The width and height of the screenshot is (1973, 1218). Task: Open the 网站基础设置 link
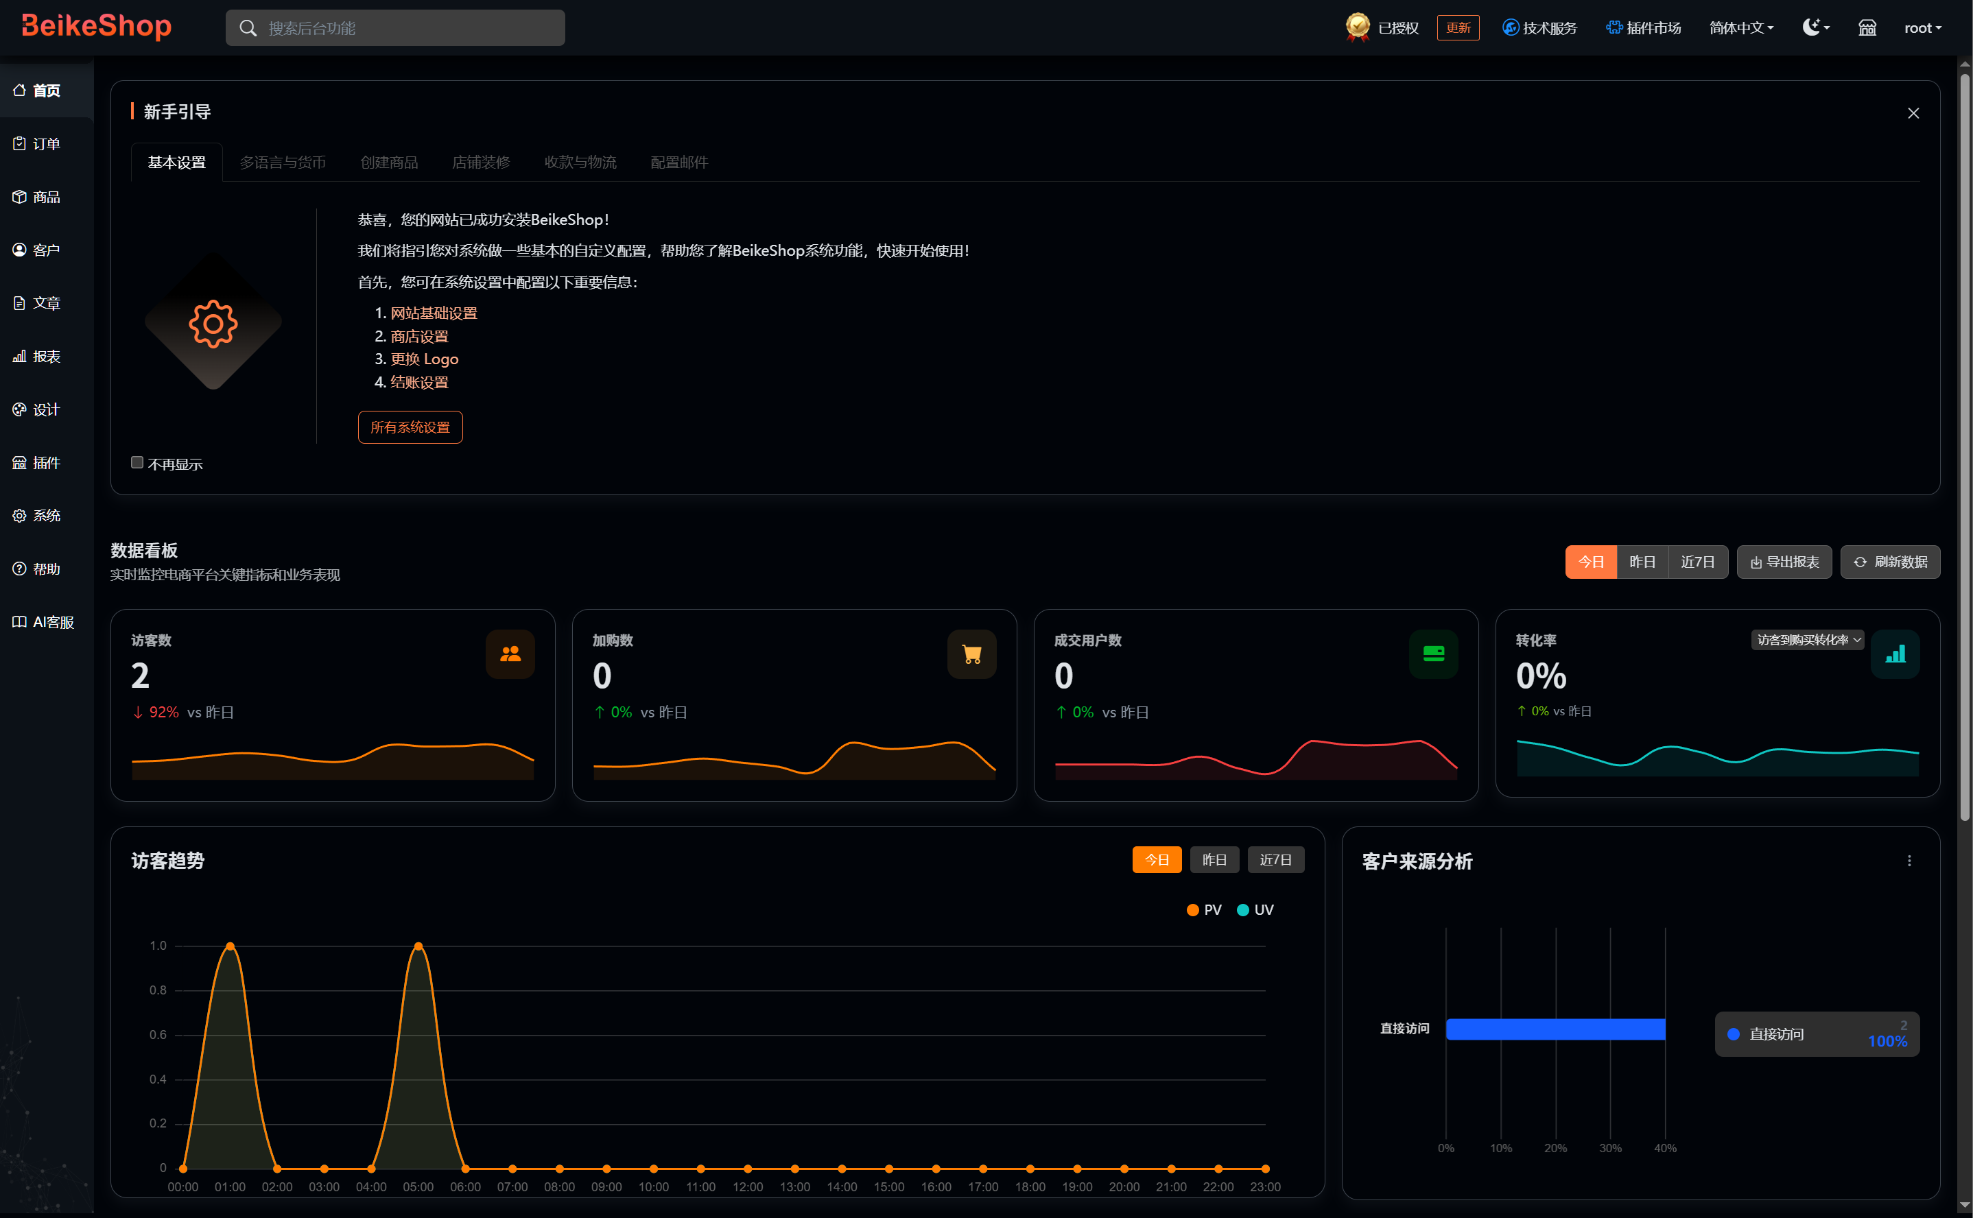pyautogui.click(x=434, y=313)
